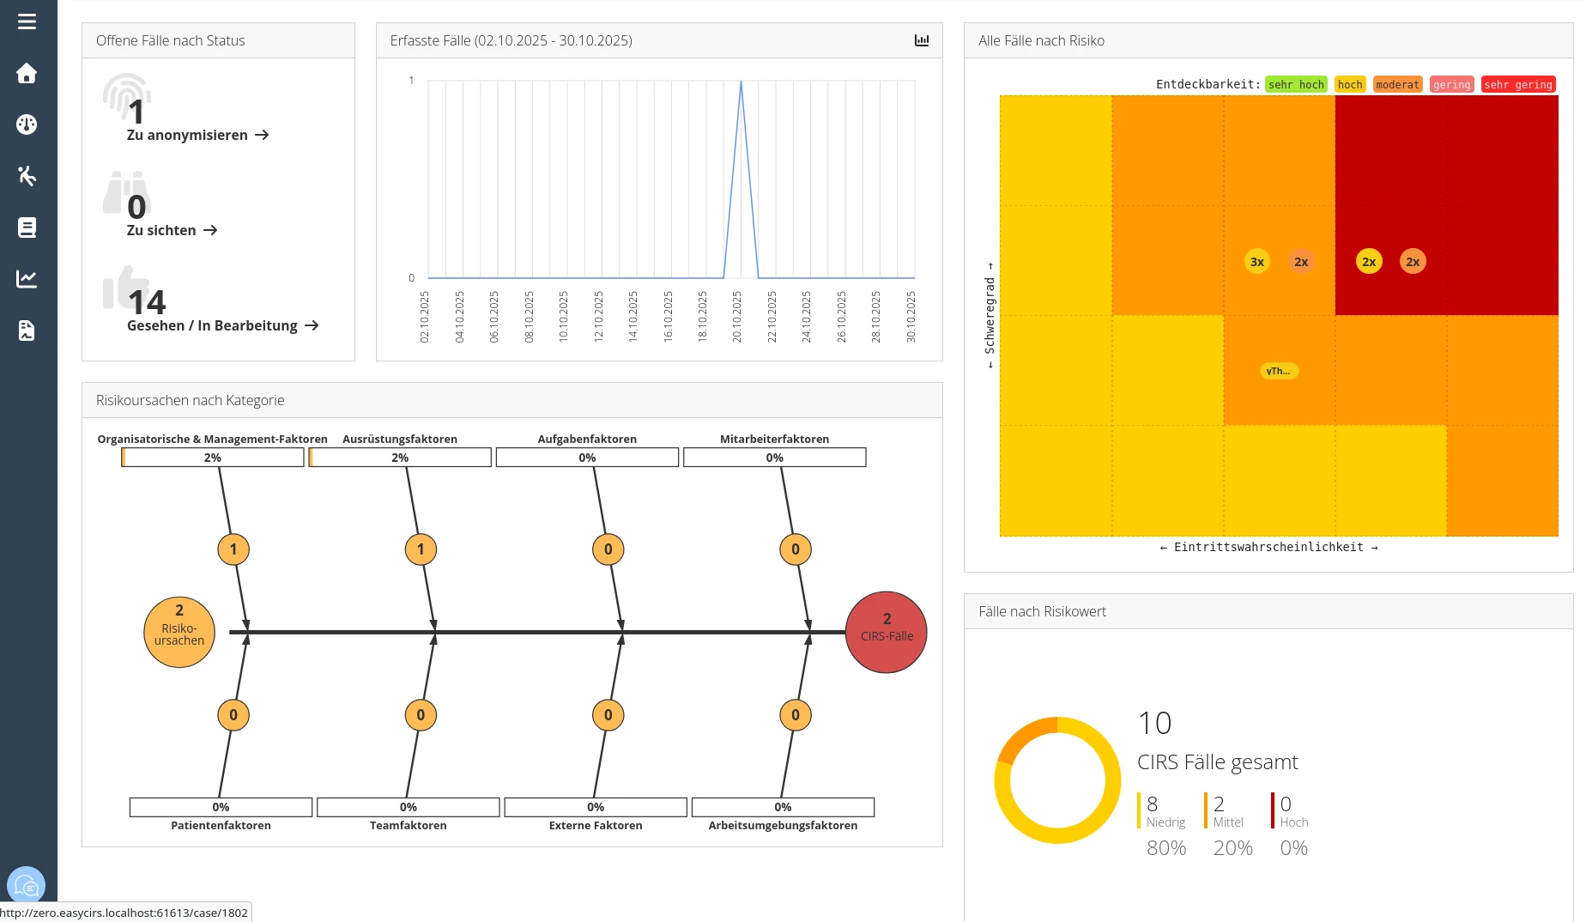The image size is (1586, 922).
Task: Toggle the 'sehr hoch' Entdeckbarkeit filter
Action: (x=1296, y=84)
